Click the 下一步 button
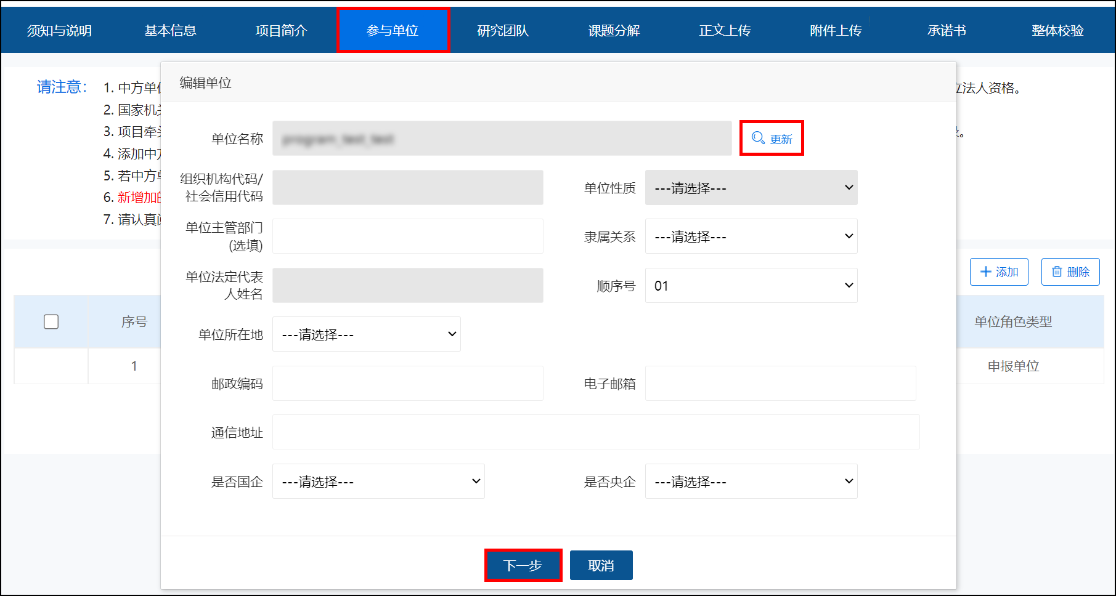The width and height of the screenshot is (1116, 596). click(x=523, y=565)
